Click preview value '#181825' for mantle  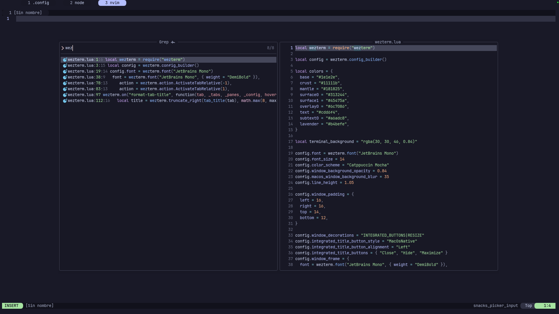pos(332,89)
